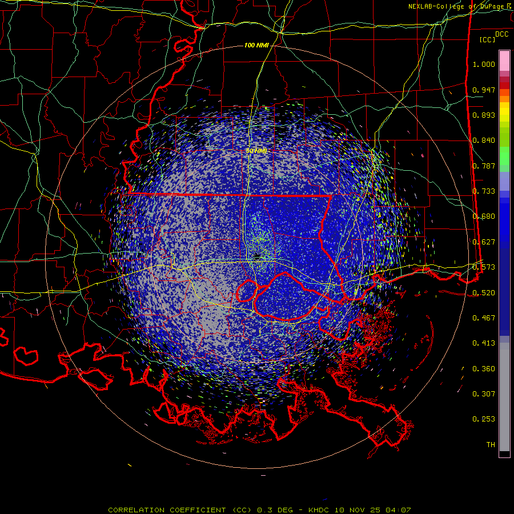Select the 0.360 legend value
This screenshot has height=514, width=514.
point(484,369)
